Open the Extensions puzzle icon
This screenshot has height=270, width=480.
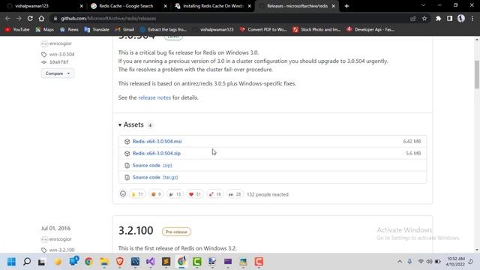[x=438, y=18]
